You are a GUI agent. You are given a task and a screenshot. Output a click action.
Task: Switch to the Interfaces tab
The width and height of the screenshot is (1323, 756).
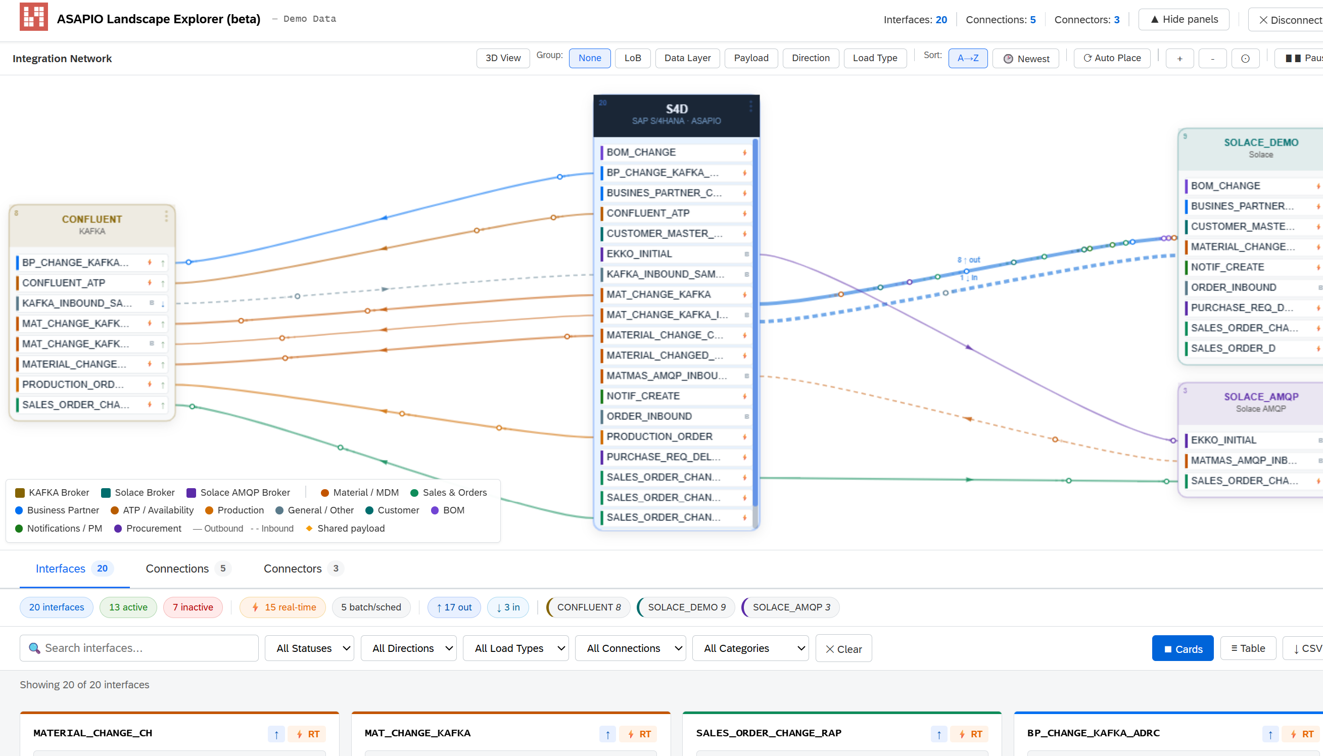(x=74, y=569)
